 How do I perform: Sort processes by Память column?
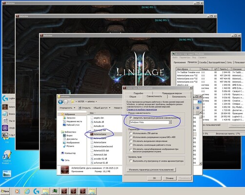tap(225, 69)
